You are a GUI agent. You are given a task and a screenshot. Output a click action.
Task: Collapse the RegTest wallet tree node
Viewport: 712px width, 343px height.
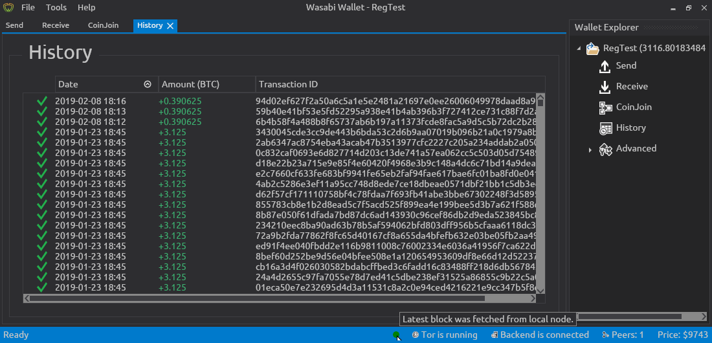click(579, 49)
